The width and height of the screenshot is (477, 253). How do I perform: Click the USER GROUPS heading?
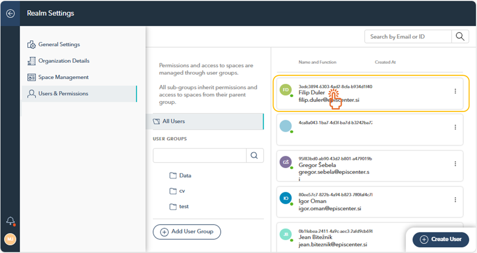(x=170, y=139)
